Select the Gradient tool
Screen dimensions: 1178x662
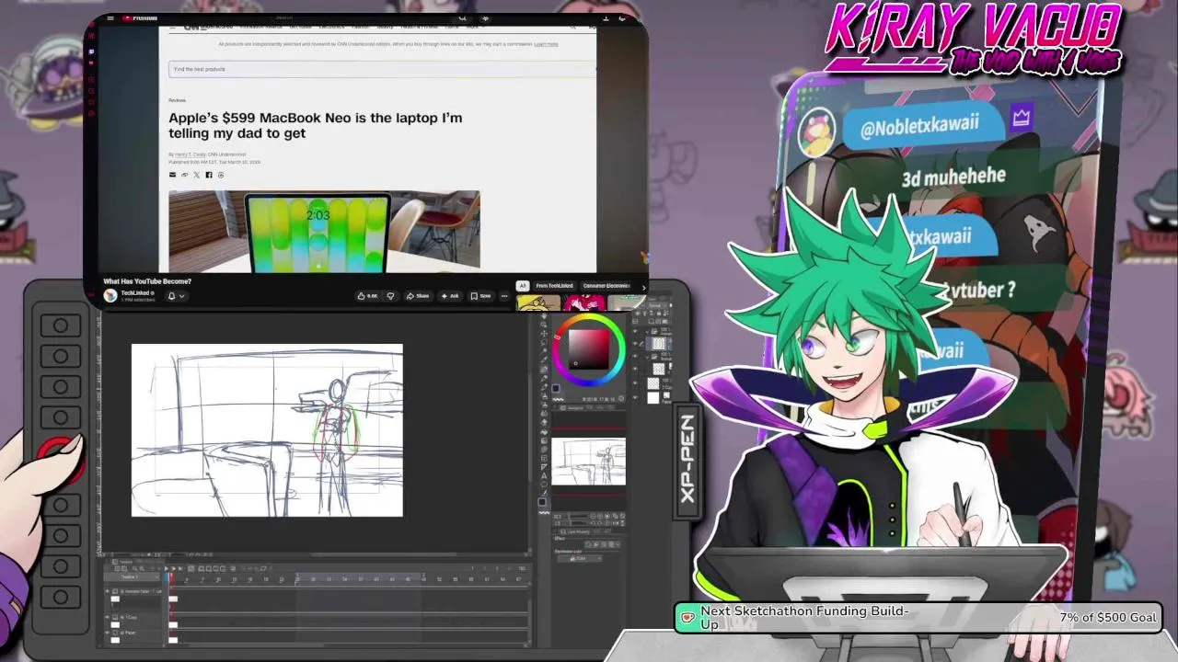coord(544,440)
